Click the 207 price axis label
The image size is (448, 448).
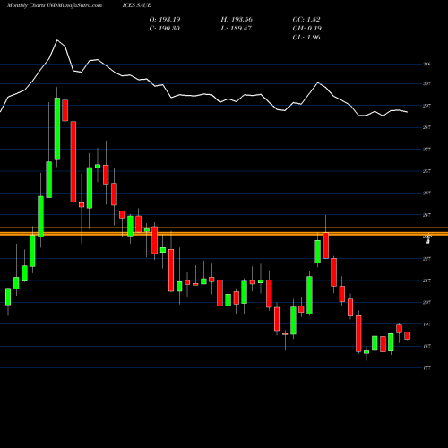point(426,302)
